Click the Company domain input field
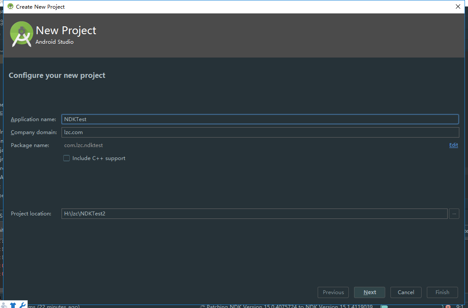 click(x=260, y=132)
